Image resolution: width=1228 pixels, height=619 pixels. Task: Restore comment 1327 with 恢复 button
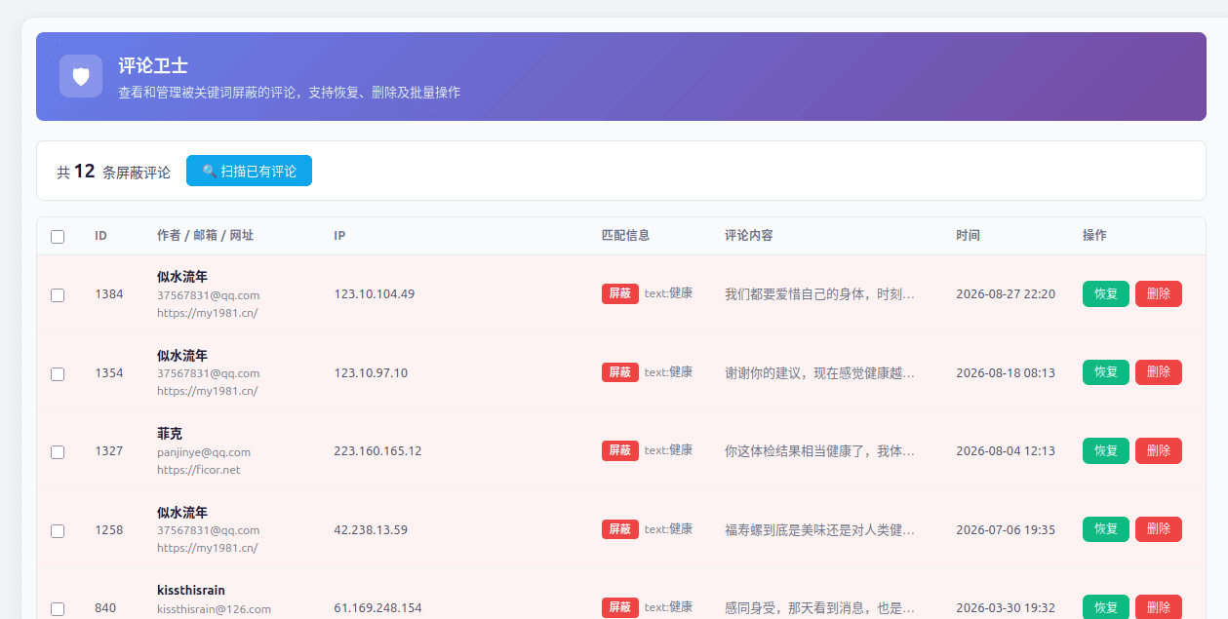tap(1106, 450)
